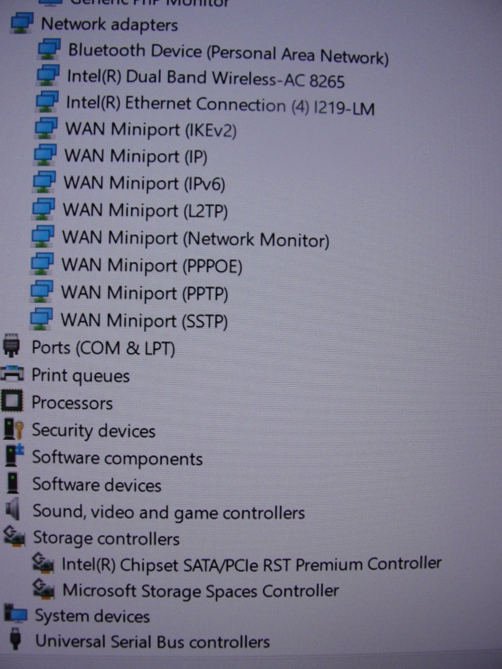Select Bluetooth Device (Personal Area Network)
Image resolution: width=502 pixels, height=669 pixels.
(x=228, y=54)
